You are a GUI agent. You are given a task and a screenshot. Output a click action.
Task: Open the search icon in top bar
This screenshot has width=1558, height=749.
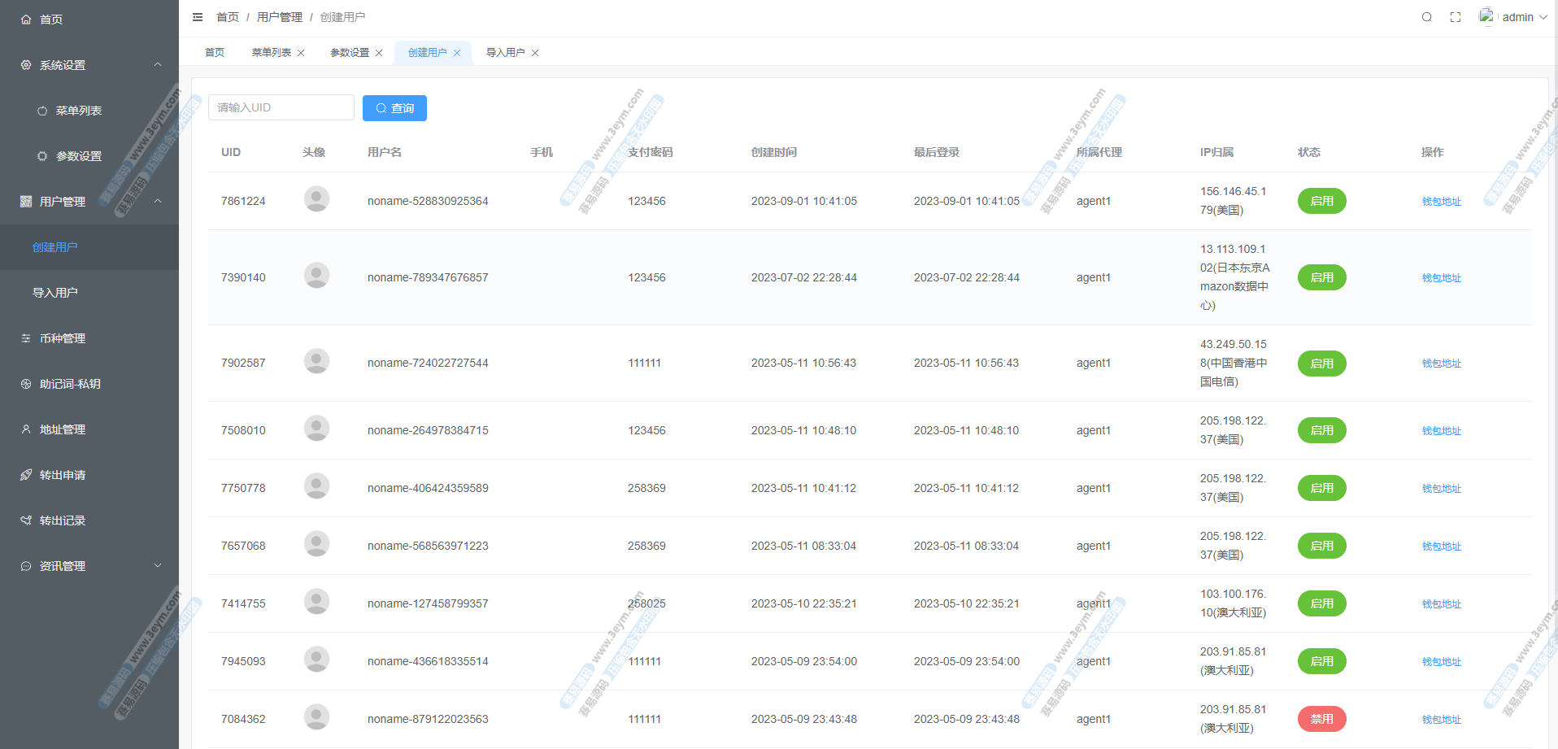1426,17
